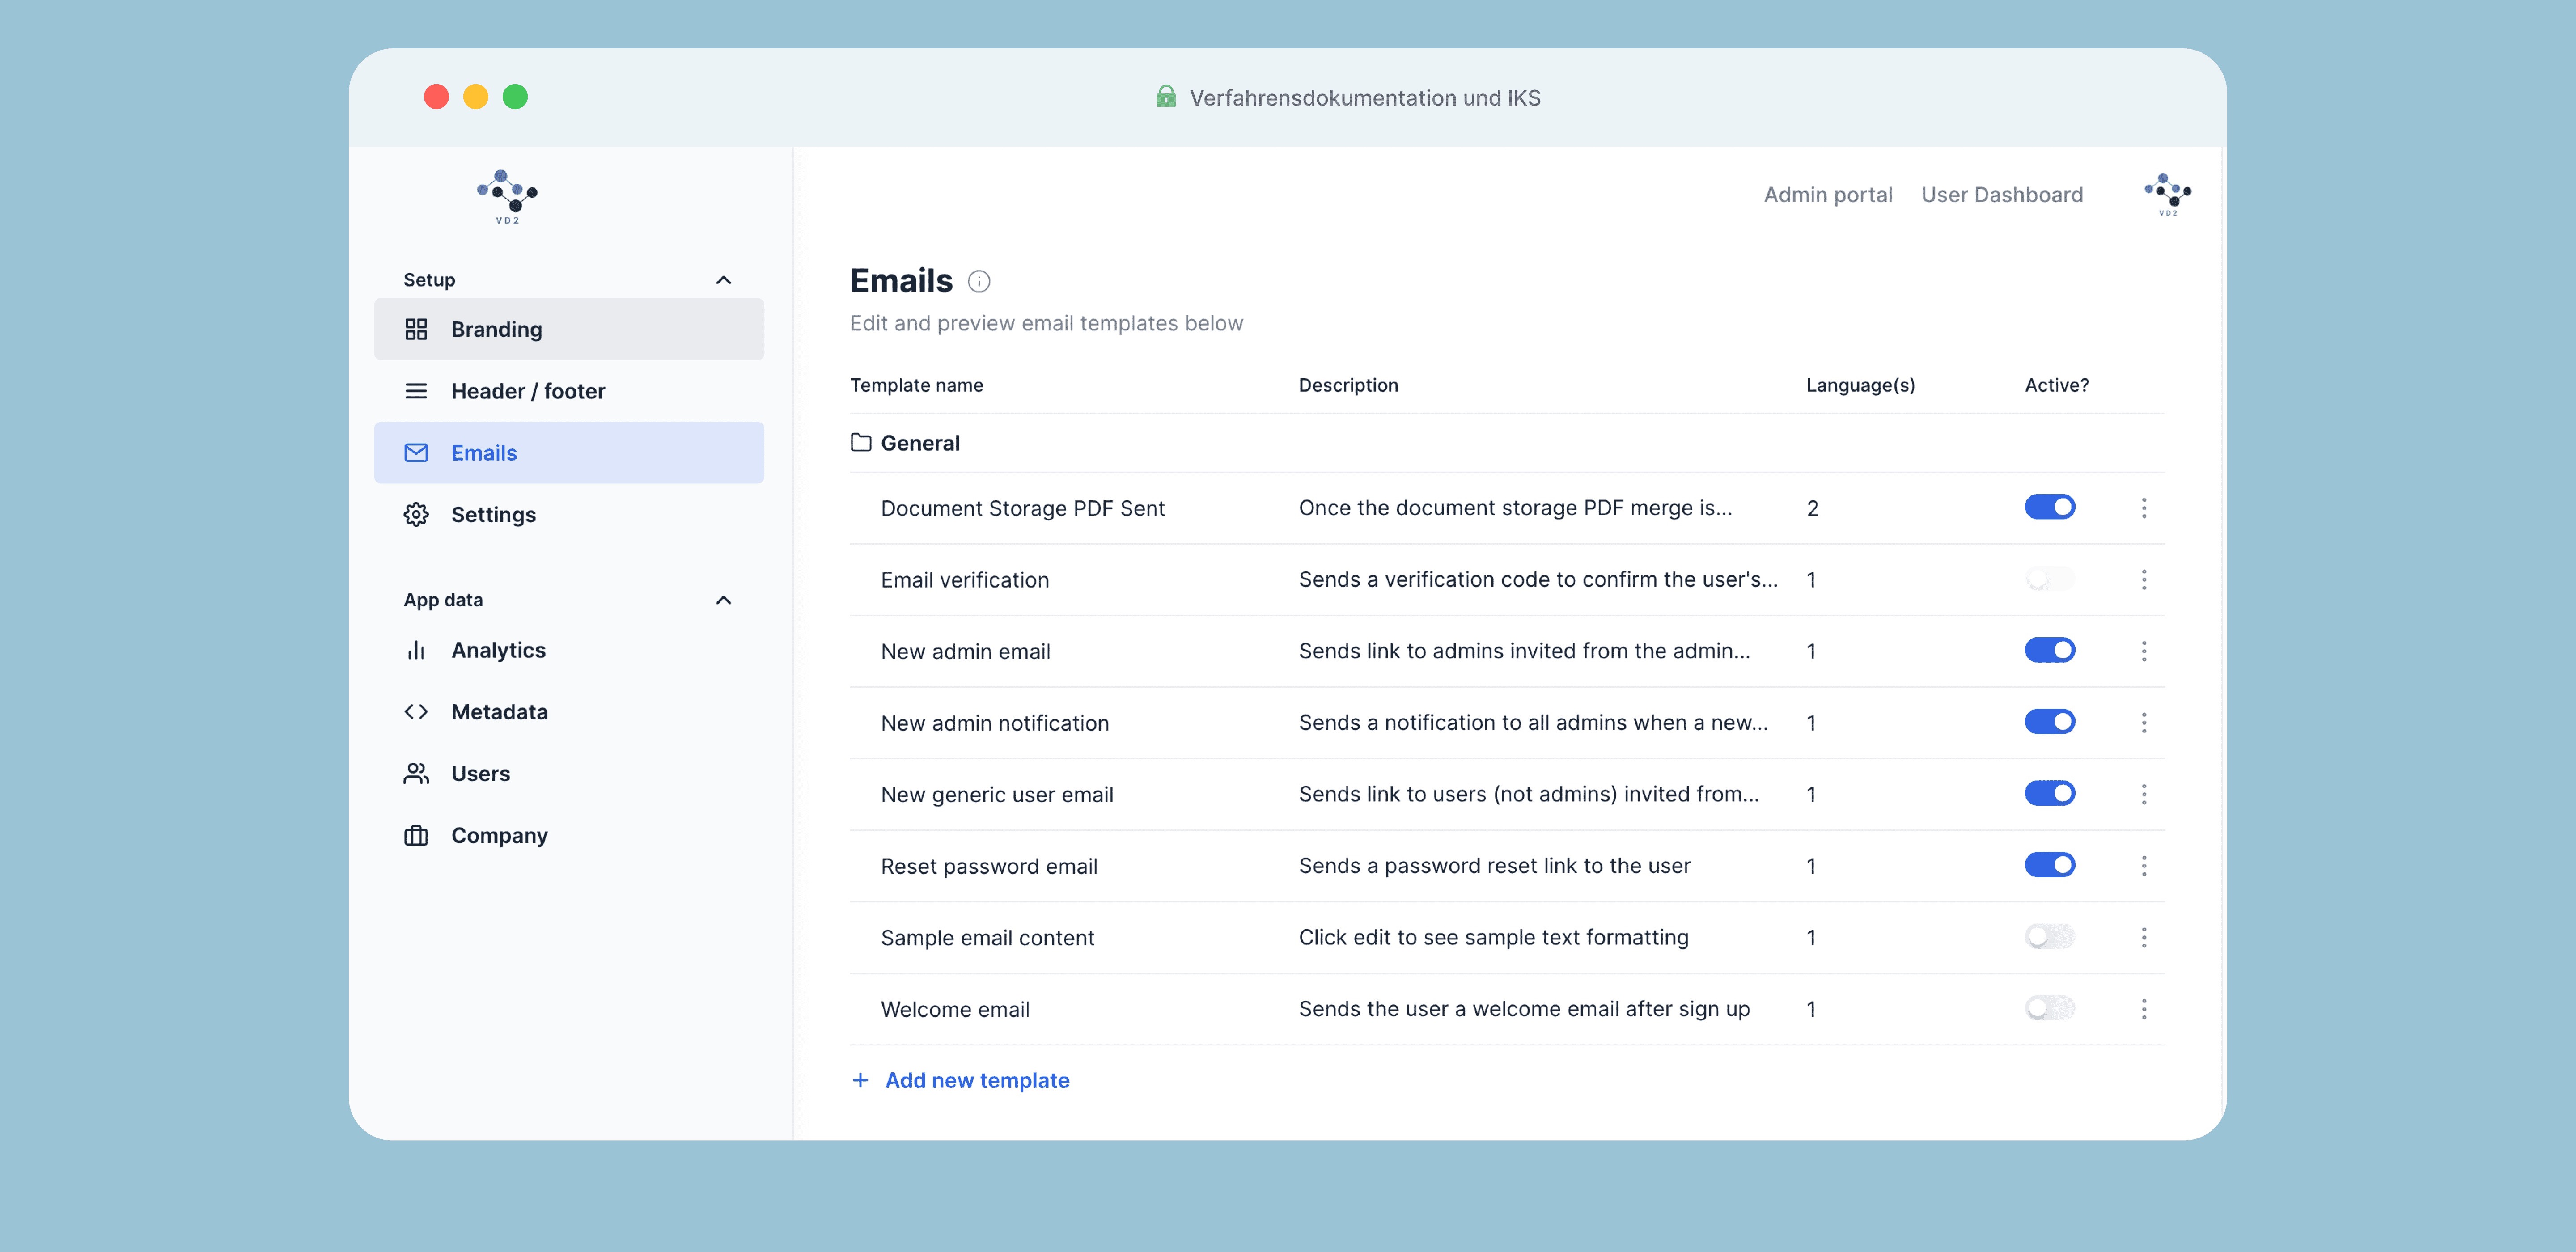Click the Emails envelope icon
Viewport: 2576px width, 1252px height.
[x=416, y=453]
